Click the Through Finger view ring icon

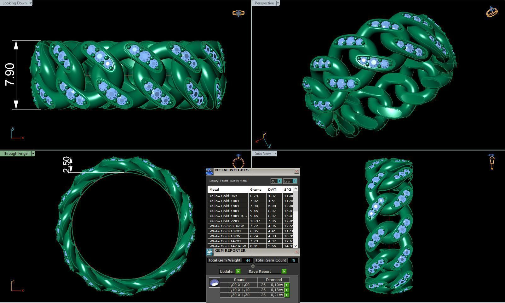tap(238, 161)
